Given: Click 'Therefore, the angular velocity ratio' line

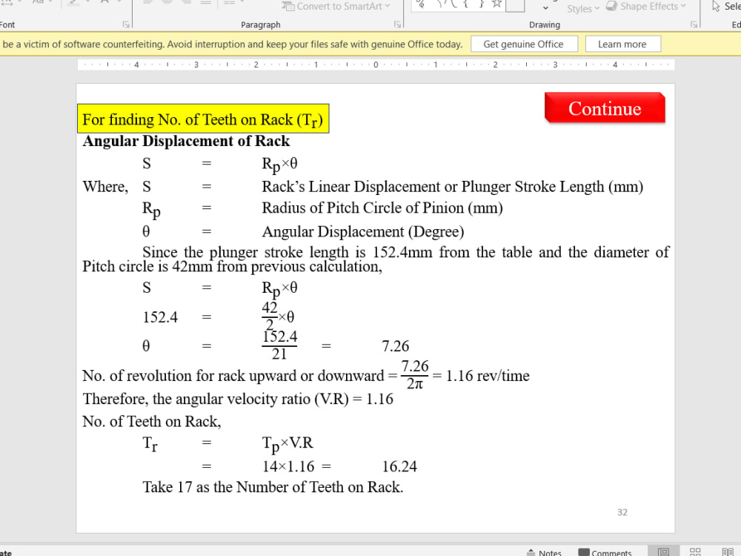Looking at the screenshot, I should [238, 399].
